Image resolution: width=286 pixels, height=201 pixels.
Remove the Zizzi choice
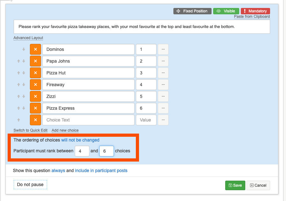[x=35, y=96]
